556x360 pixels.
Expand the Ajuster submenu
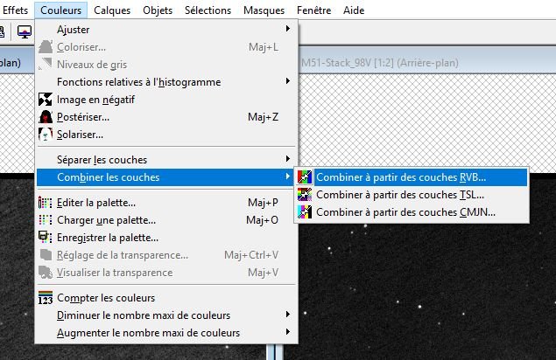click(166, 30)
